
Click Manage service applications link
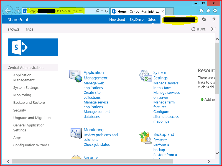(x=96, y=105)
